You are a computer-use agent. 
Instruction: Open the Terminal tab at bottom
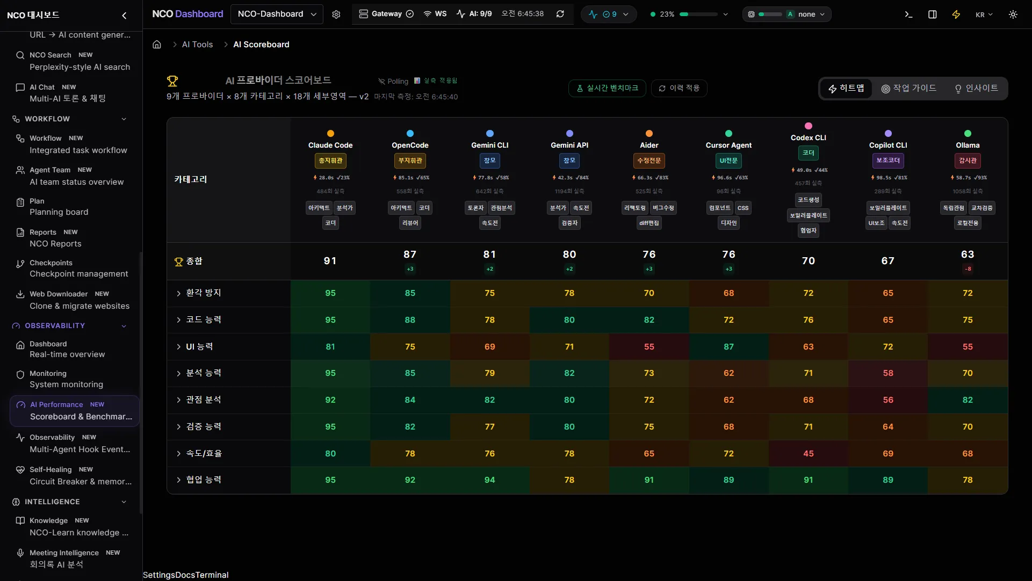tap(212, 575)
